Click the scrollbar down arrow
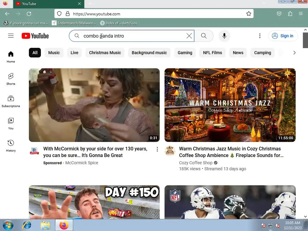 (x=305, y=217)
